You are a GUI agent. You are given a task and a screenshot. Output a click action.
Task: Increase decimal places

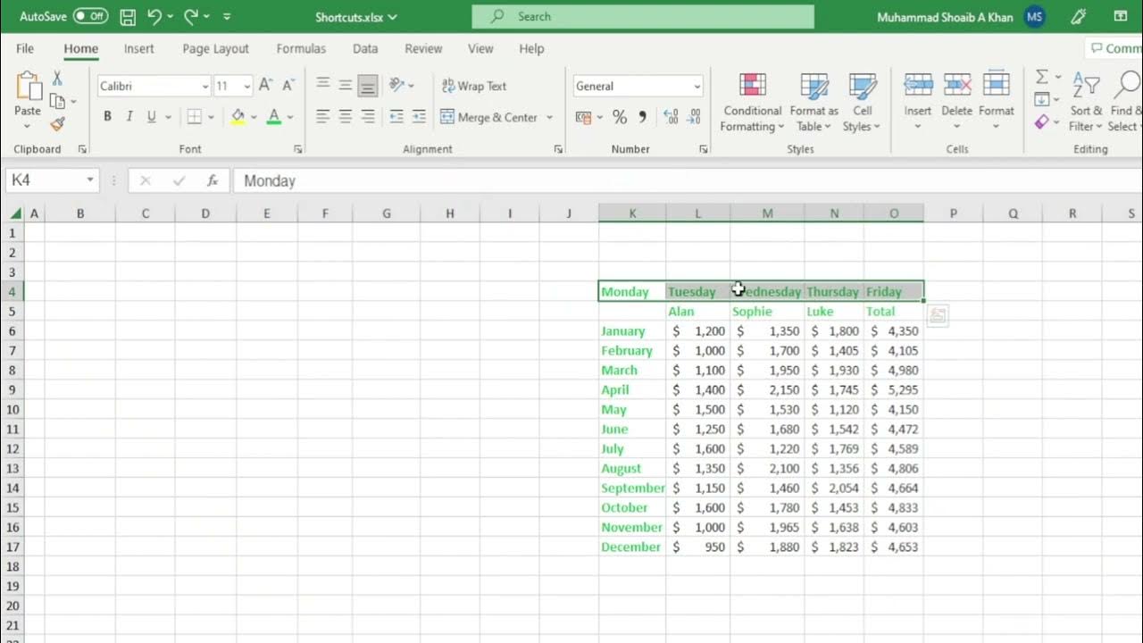coord(671,117)
